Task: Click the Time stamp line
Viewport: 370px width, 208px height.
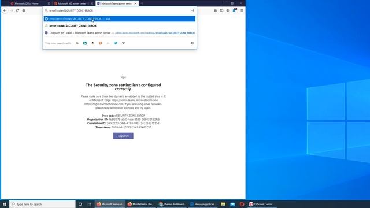Action: pos(123,127)
